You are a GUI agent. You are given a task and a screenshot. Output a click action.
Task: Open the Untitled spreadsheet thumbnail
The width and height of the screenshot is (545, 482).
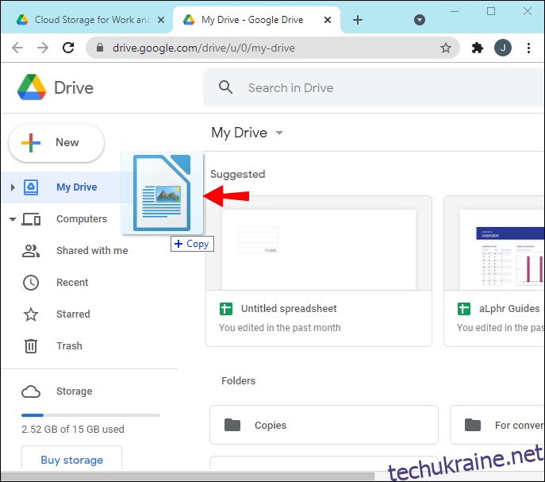319,243
